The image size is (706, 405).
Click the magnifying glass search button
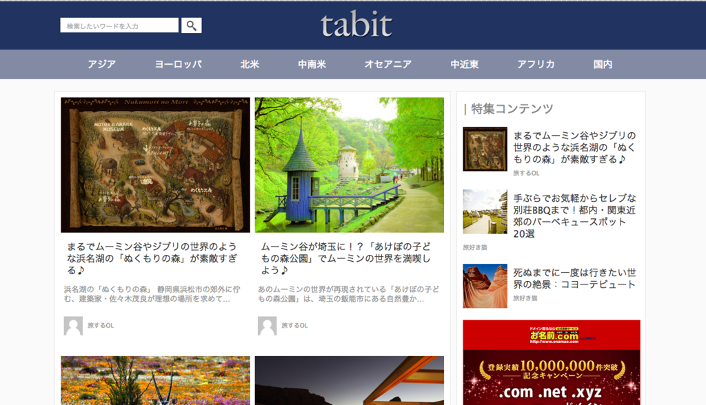[192, 25]
